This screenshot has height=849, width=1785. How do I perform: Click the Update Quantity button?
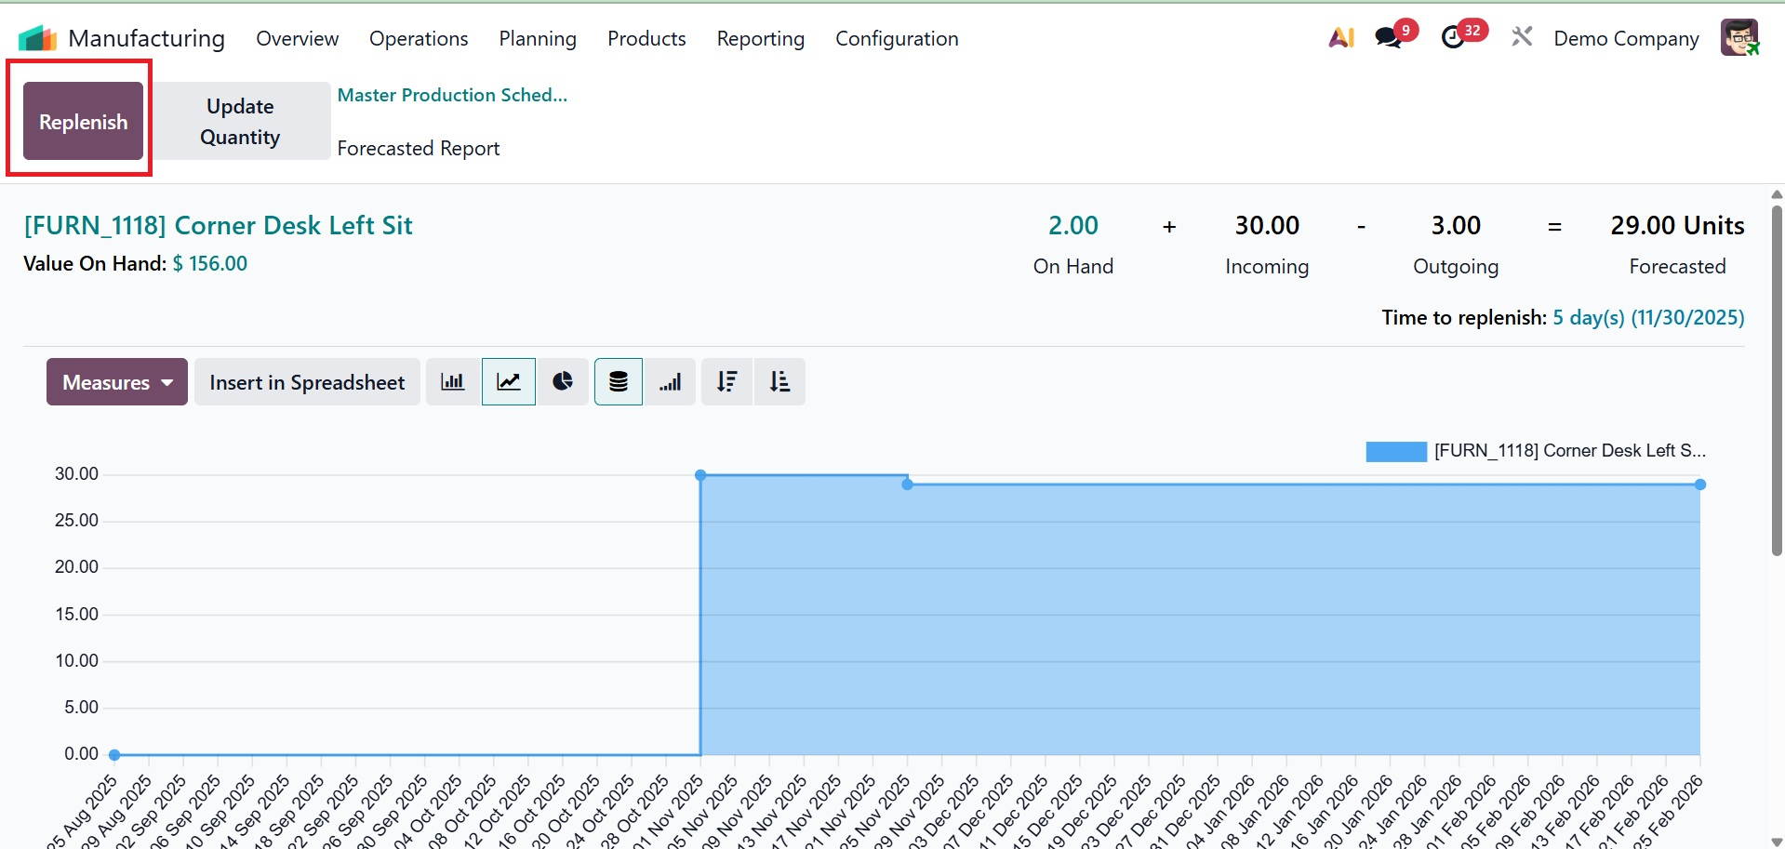[240, 121]
